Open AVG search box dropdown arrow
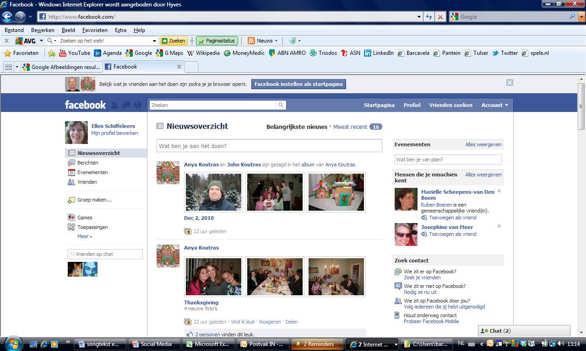Viewport: 586px width, 351px height. tap(154, 41)
